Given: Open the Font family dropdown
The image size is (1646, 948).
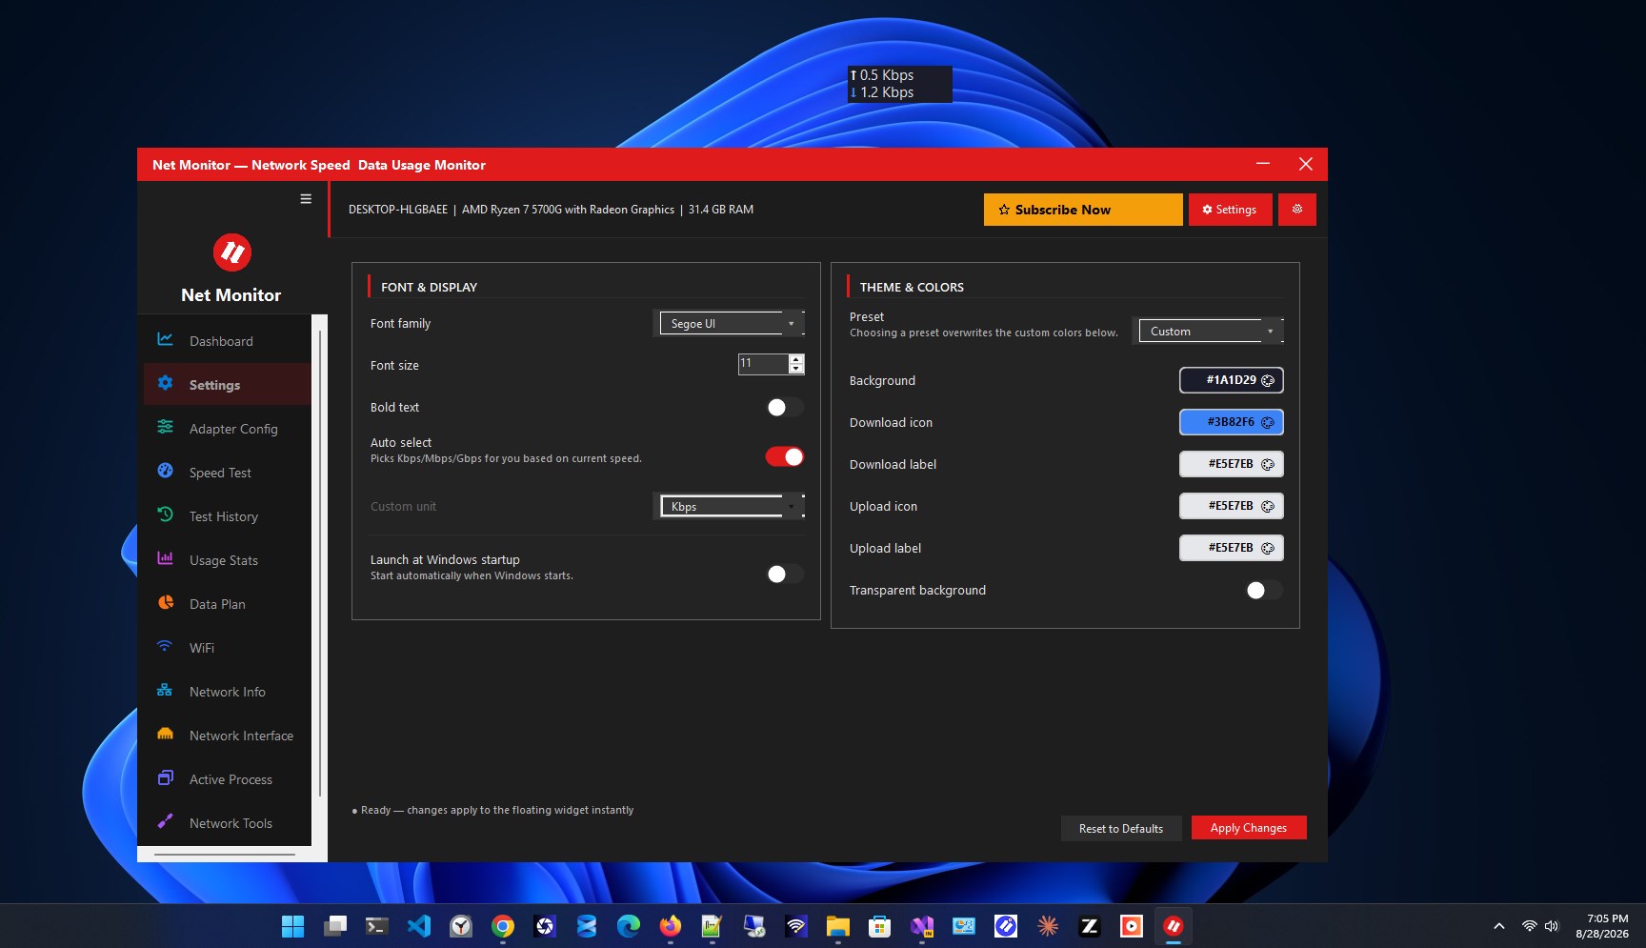Looking at the screenshot, I should 732,324.
